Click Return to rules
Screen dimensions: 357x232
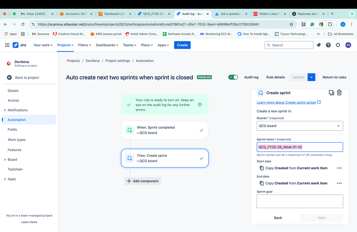(x=334, y=77)
